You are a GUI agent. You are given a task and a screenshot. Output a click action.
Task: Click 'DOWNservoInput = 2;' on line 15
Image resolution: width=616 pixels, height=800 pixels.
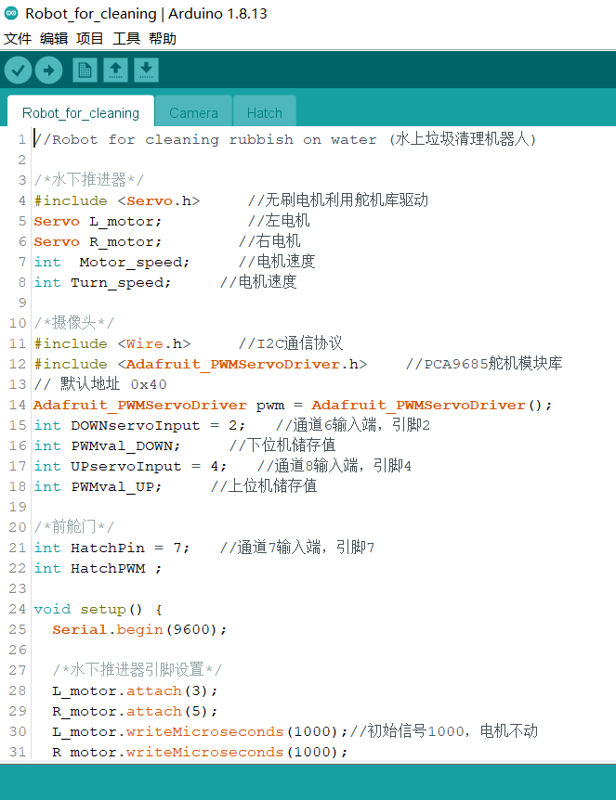(158, 425)
